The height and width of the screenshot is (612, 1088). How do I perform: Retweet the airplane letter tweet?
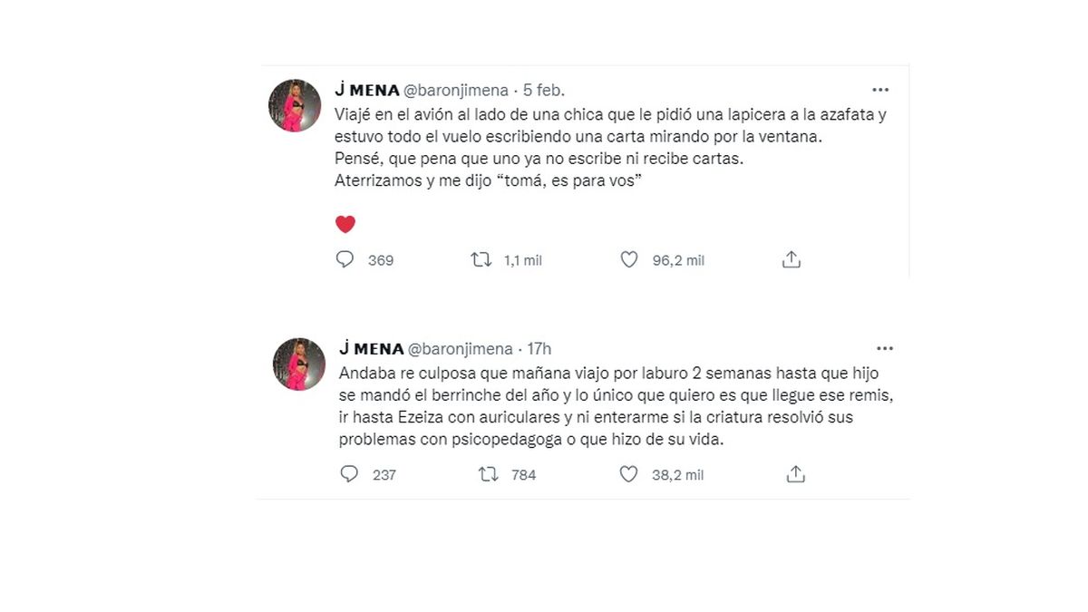tap(481, 260)
